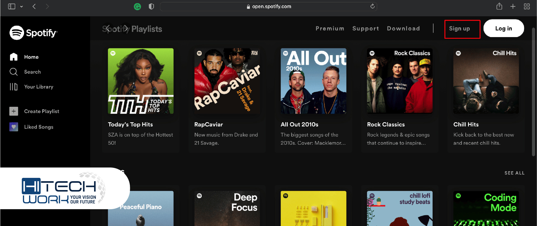Click Sign up
Image resolution: width=537 pixels, height=226 pixels.
click(459, 29)
